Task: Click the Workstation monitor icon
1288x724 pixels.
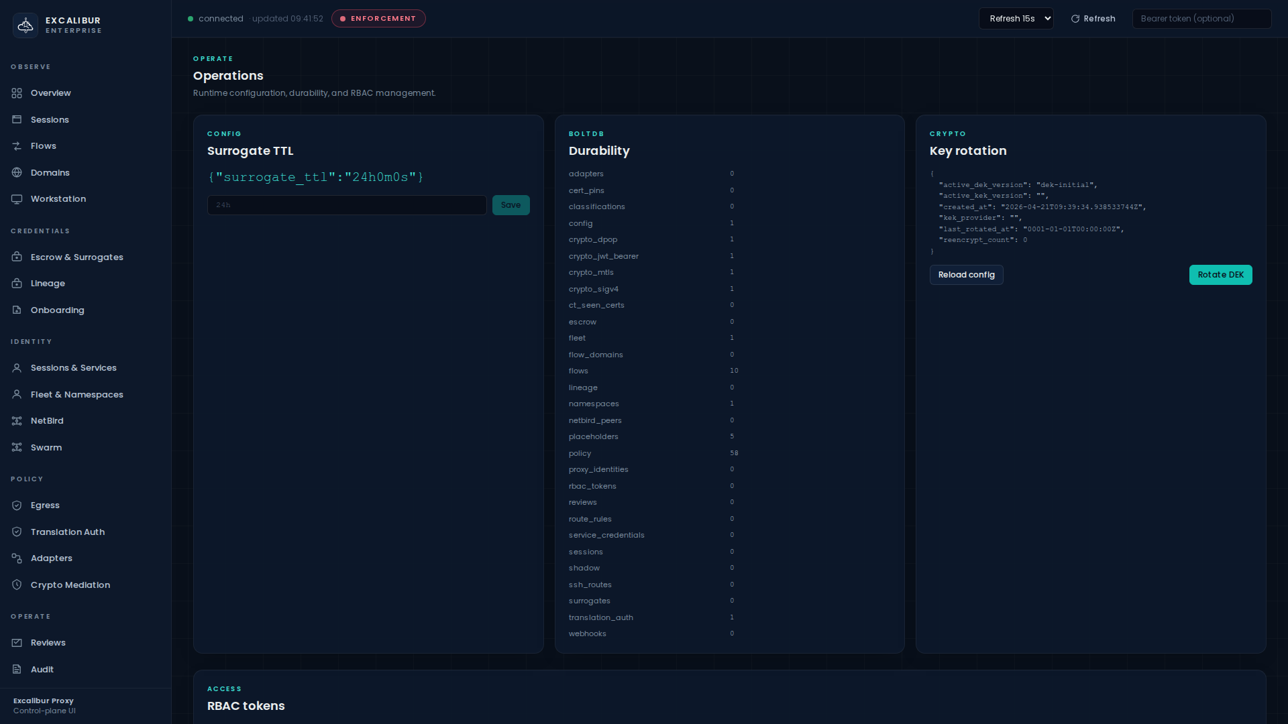Action: pos(17,199)
